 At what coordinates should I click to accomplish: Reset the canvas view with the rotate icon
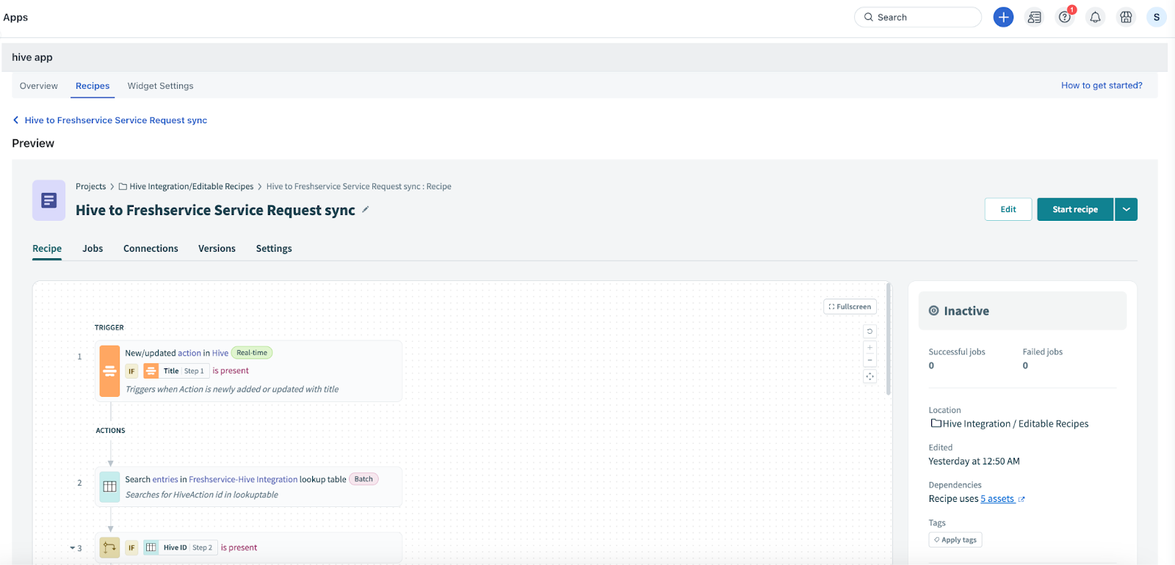click(x=869, y=332)
